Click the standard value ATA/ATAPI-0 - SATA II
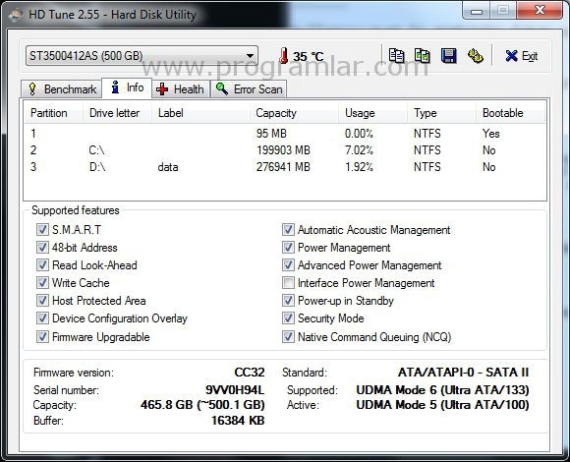570x462 pixels. [x=463, y=373]
